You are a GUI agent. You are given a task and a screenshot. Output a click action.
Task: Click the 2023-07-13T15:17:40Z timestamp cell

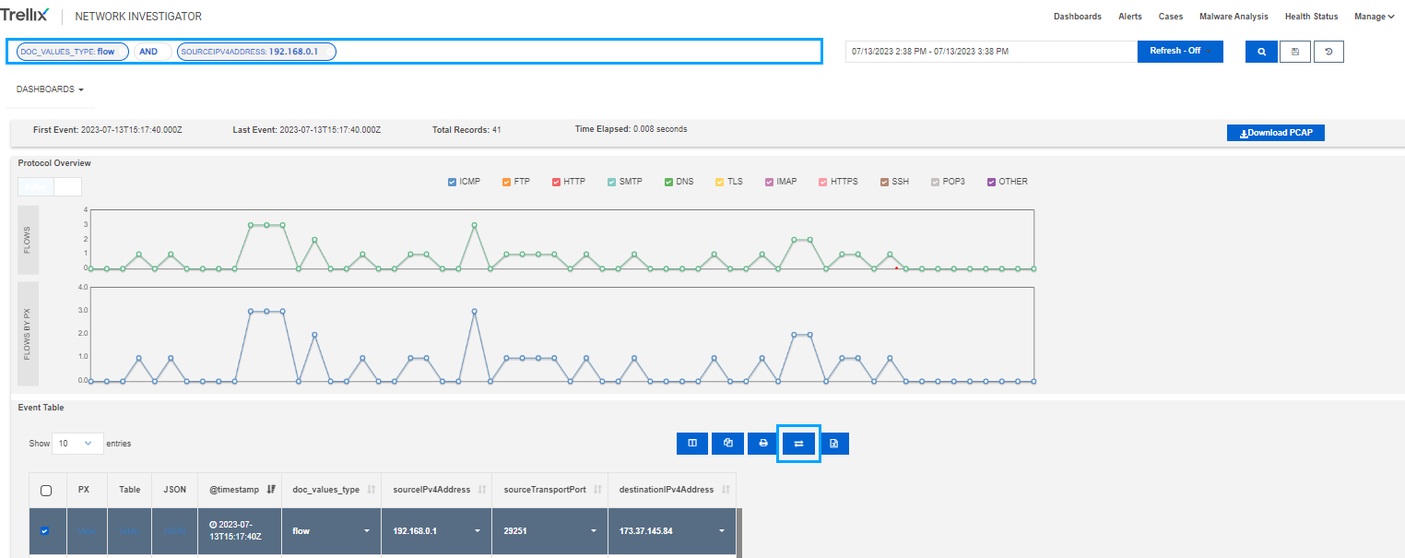coord(238,531)
